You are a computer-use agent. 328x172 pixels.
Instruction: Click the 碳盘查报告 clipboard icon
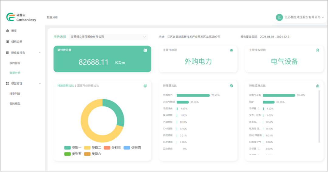7,53
